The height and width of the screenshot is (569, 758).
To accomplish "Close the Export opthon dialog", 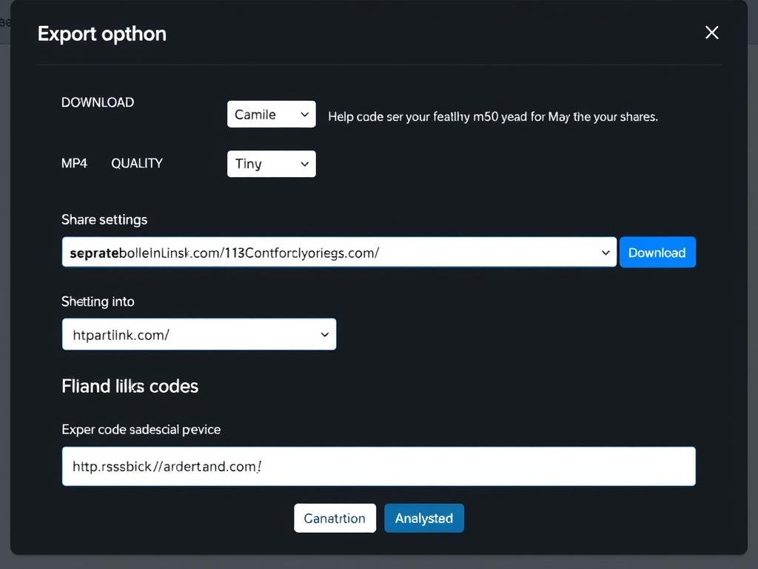I will click(711, 33).
